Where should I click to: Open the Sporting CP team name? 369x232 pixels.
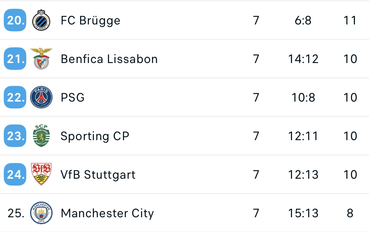point(95,136)
